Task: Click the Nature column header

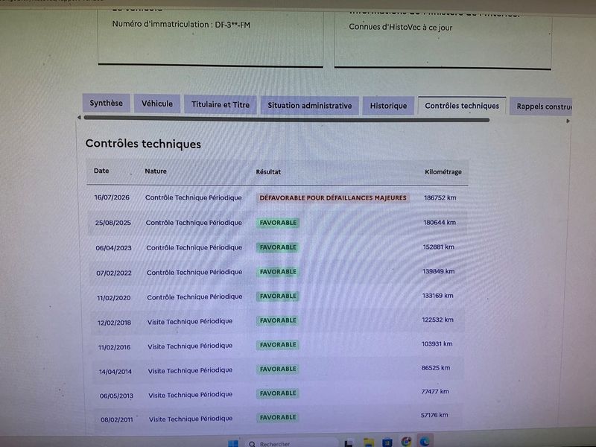Action: click(156, 171)
